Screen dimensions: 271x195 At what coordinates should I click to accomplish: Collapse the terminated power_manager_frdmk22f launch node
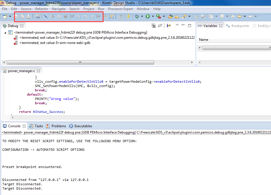point(5,32)
